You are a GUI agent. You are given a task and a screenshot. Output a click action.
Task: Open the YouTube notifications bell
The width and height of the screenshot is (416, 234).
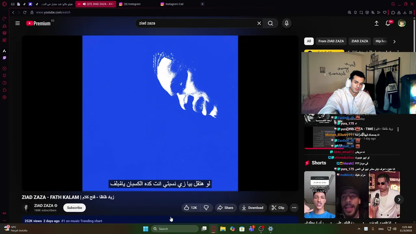coord(388,23)
